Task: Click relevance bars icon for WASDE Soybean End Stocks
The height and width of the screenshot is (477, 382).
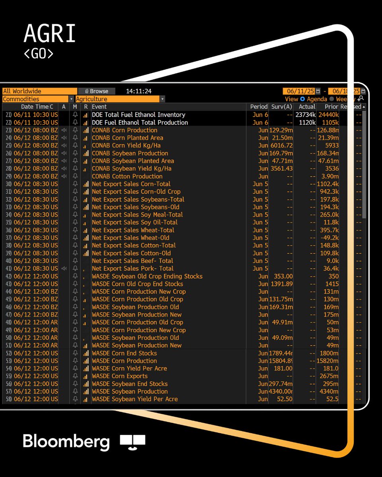Action: pos(86,384)
